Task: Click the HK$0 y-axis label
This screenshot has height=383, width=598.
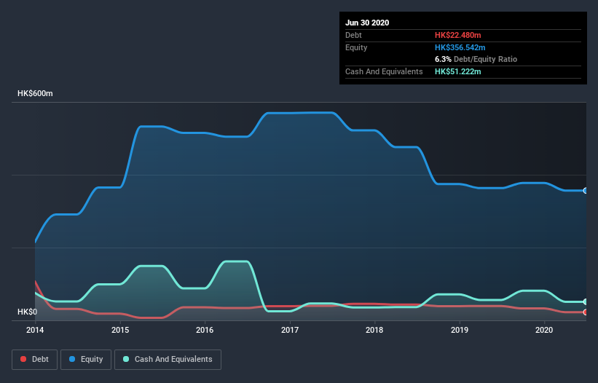Action: click(28, 312)
